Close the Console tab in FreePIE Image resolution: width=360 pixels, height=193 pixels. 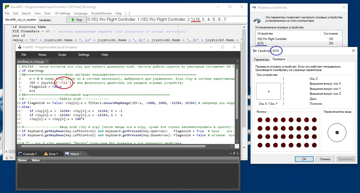(36, 154)
